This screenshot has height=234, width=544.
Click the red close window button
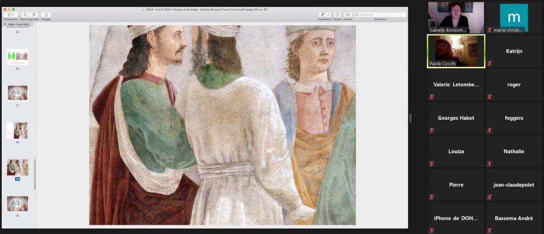click(5, 9)
